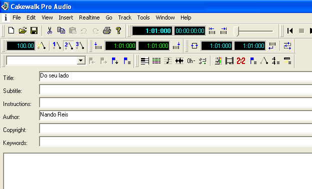This screenshot has width=312, height=189.
Task: Open the Markers view flag-list icon
Action: [127, 61]
